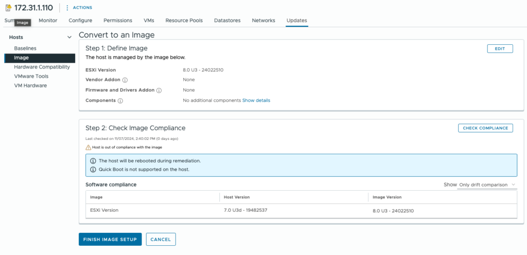The image size is (527, 255).
Task: Open the Show drift comparison dropdown
Action: tap(487, 185)
